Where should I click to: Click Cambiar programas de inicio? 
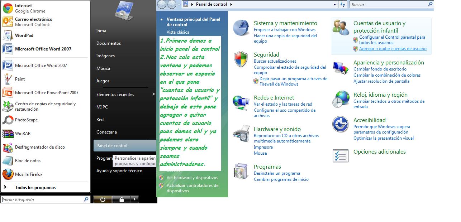pyautogui.click(x=281, y=179)
